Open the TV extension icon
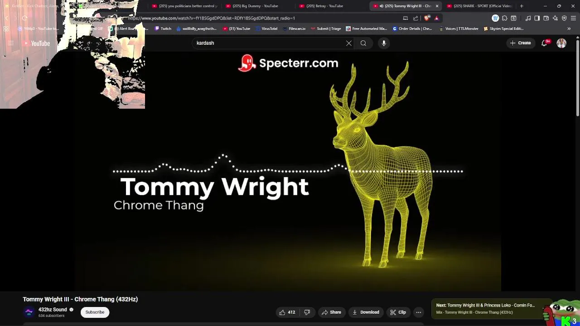 pos(495,18)
